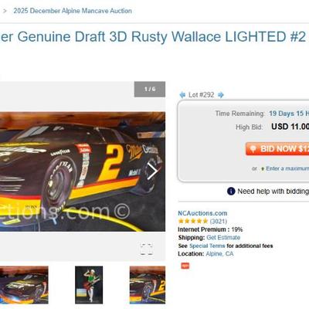Click the info icon beside bidding help
The height and width of the screenshot is (309, 309).
231,192
